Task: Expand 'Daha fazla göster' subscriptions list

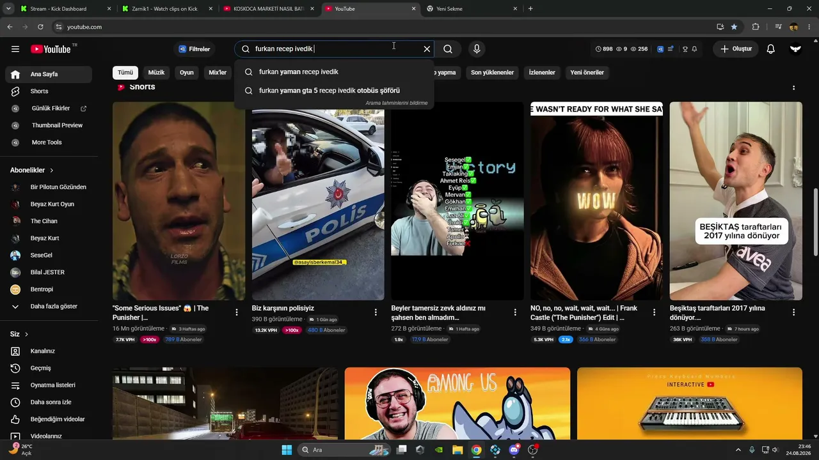Action: click(49, 307)
